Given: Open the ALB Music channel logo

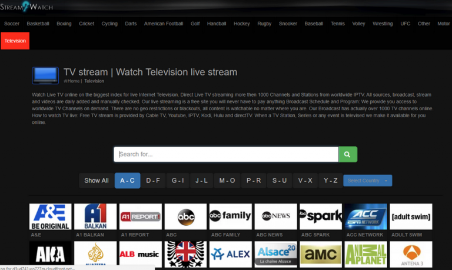Looking at the screenshot, I should pyautogui.click(x=141, y=255).
